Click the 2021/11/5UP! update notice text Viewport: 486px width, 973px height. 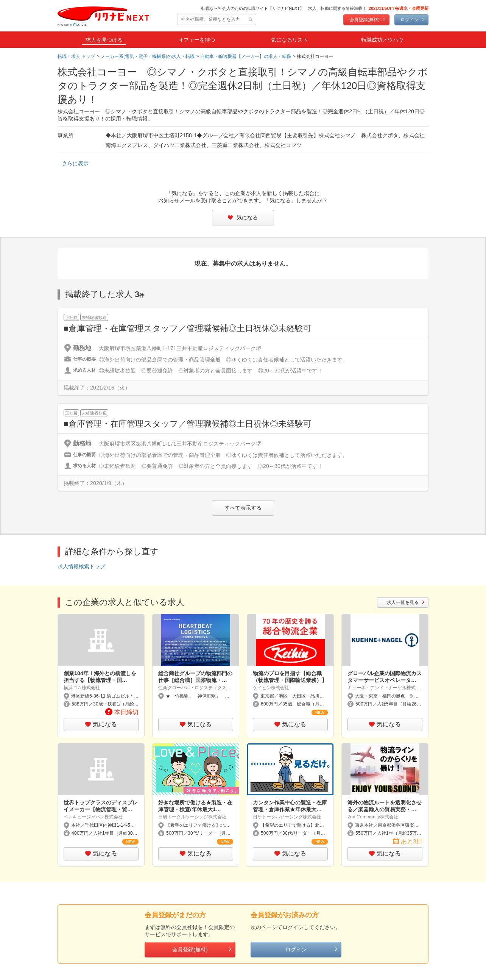[398, 8]
